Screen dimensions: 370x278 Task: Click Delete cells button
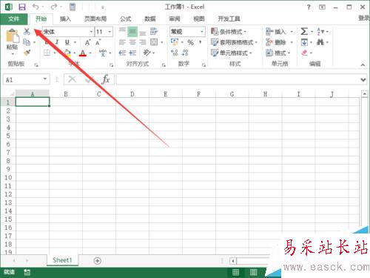coord(277,42)
